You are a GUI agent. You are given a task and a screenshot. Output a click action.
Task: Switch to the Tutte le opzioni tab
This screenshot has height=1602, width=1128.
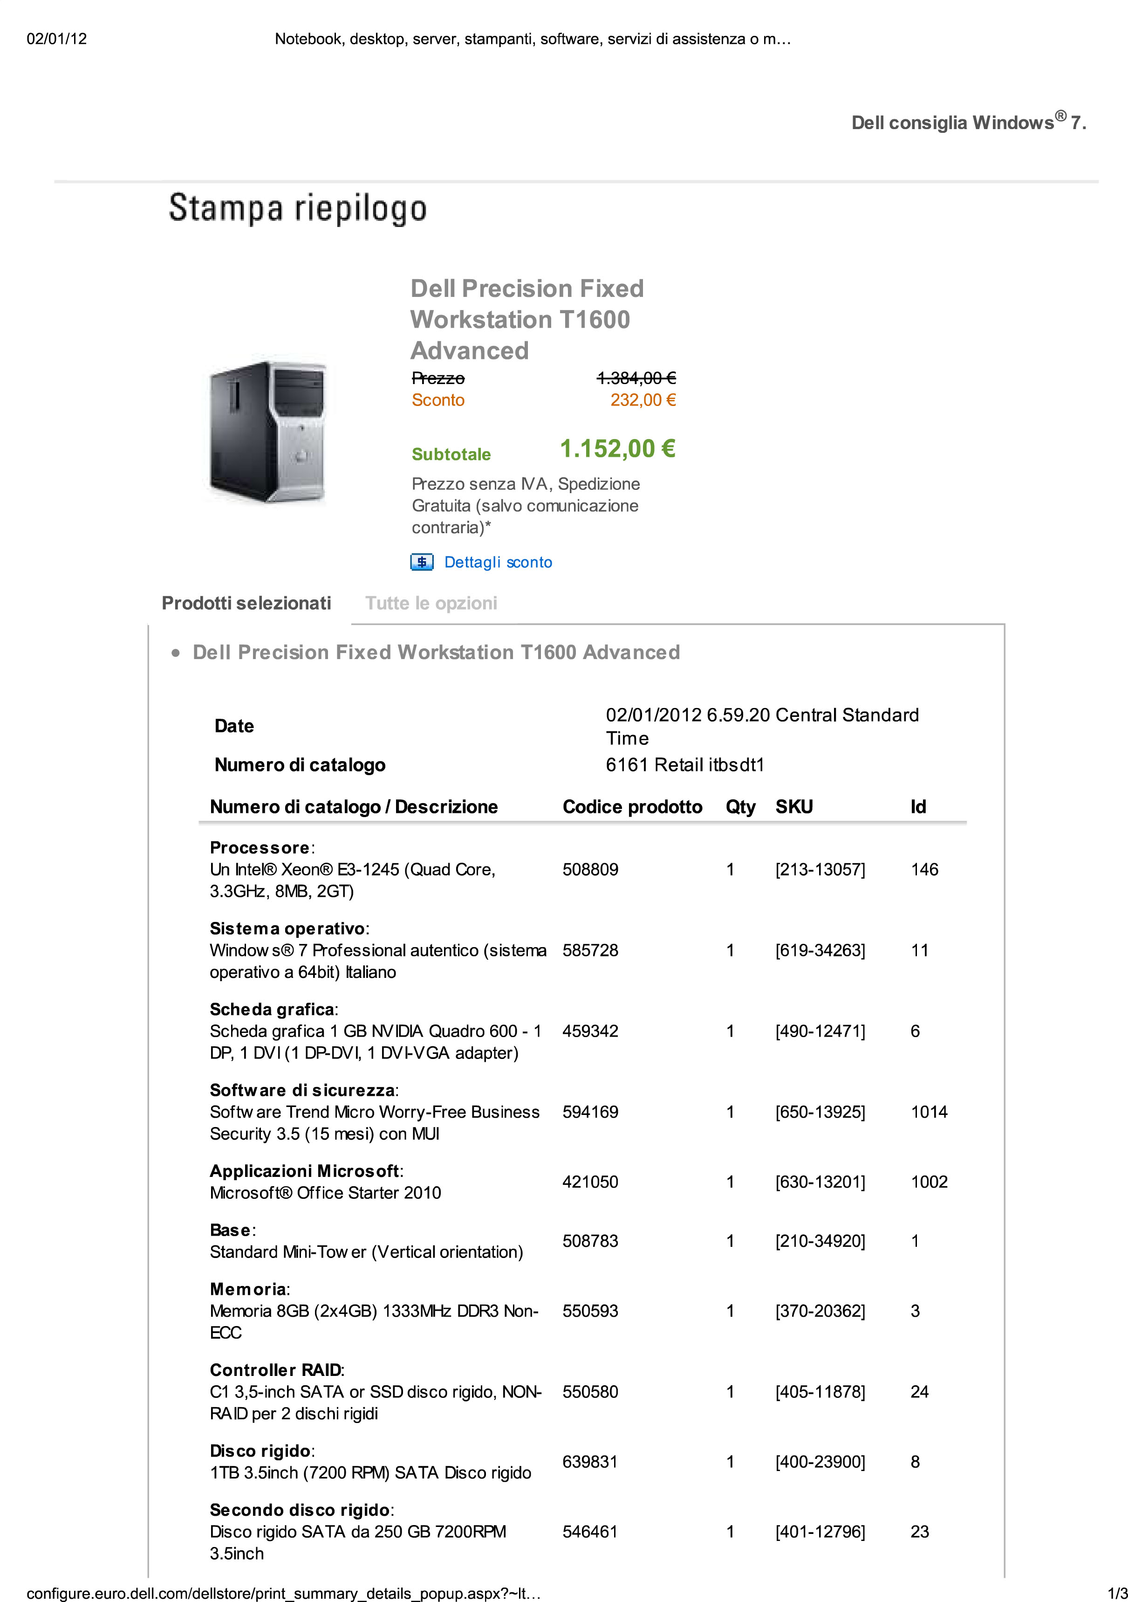(x=431, y=603)
